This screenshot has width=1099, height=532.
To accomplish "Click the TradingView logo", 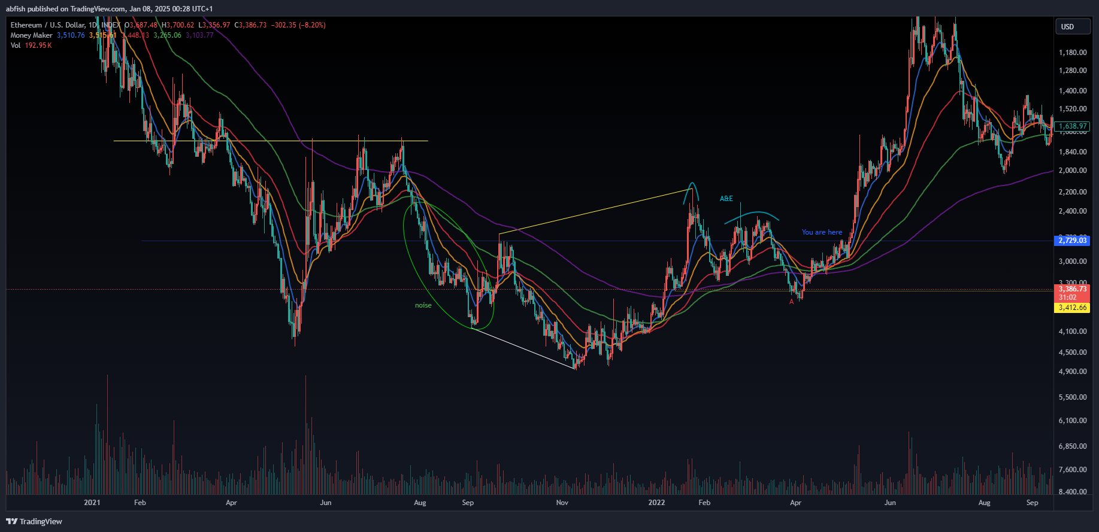I will pos(34,521).
